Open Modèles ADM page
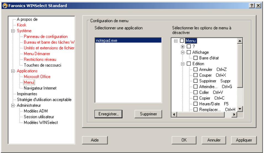The image size is (264, 153). (36, 111)
